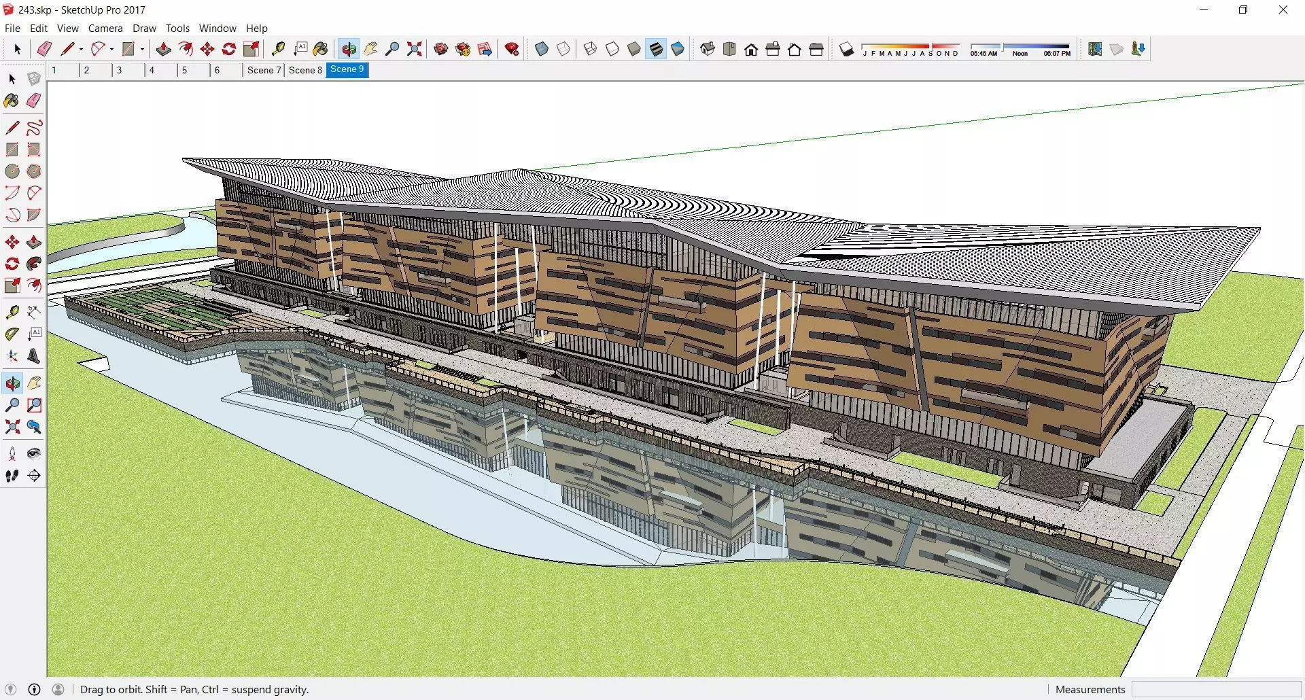Toggle Shadows on or off
This screenshot has width=1305, height=700.
[846, 49]
